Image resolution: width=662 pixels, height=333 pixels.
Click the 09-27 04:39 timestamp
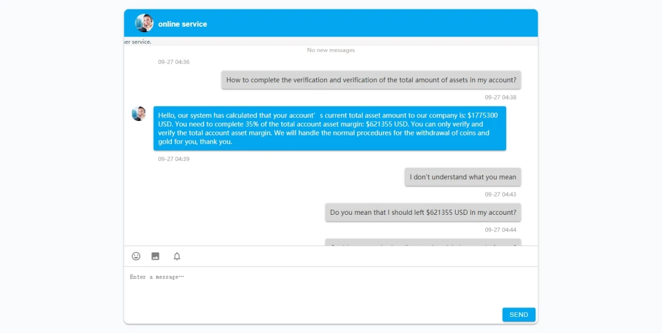coord(174,159)
